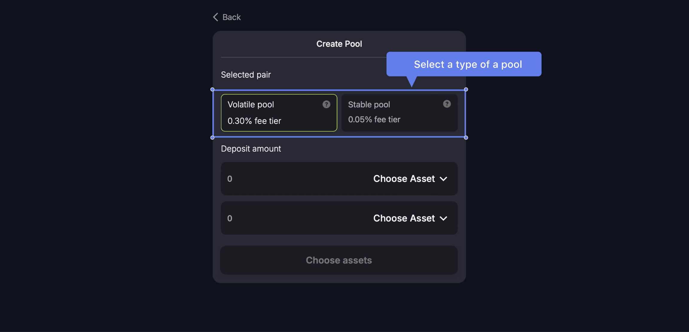Viewport: 689px width, 332px height.
Task: Select the Stable pool with 0.05% fee tier
Action: pos(399,113)
